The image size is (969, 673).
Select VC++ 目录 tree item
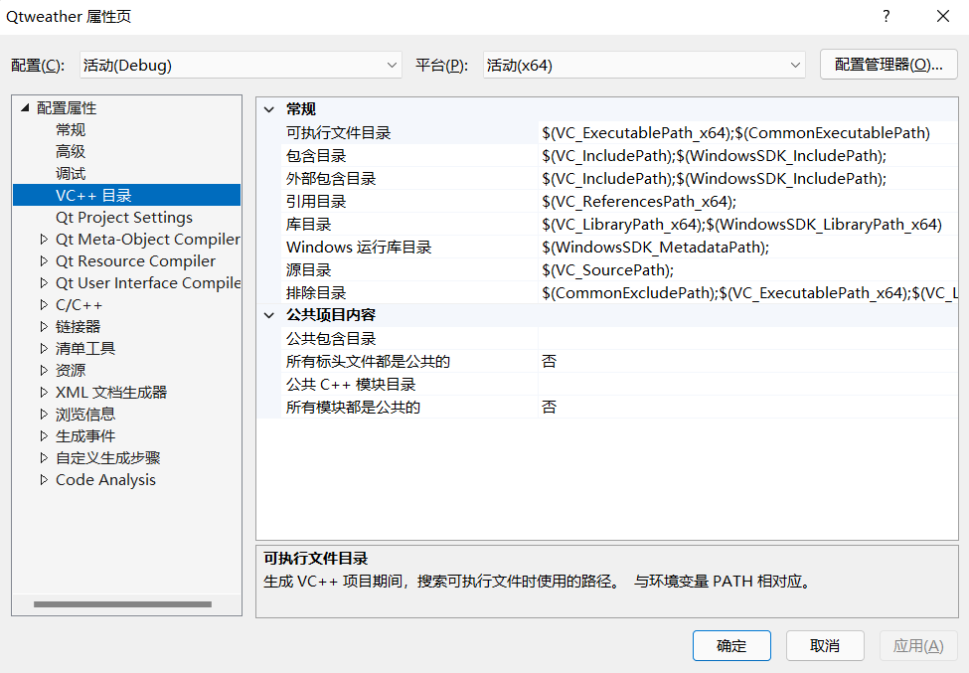(126, 195)
